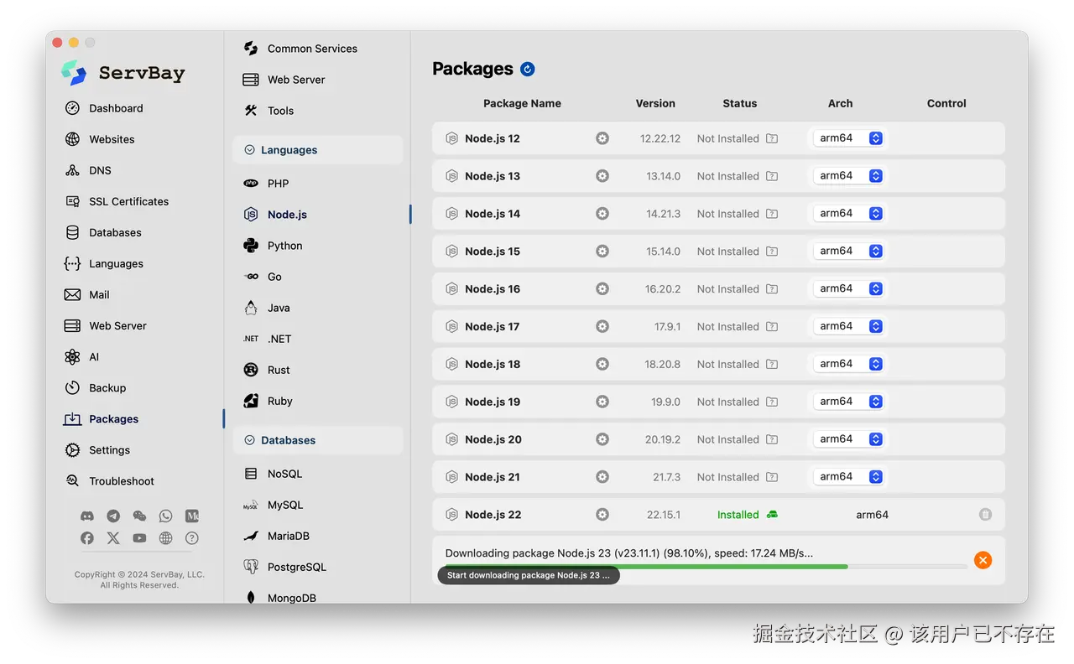The height and width of the screenshot is (664, 1074).
Task: Click the info icon beside Node.js 13 status
Action: tap(772, 176)
